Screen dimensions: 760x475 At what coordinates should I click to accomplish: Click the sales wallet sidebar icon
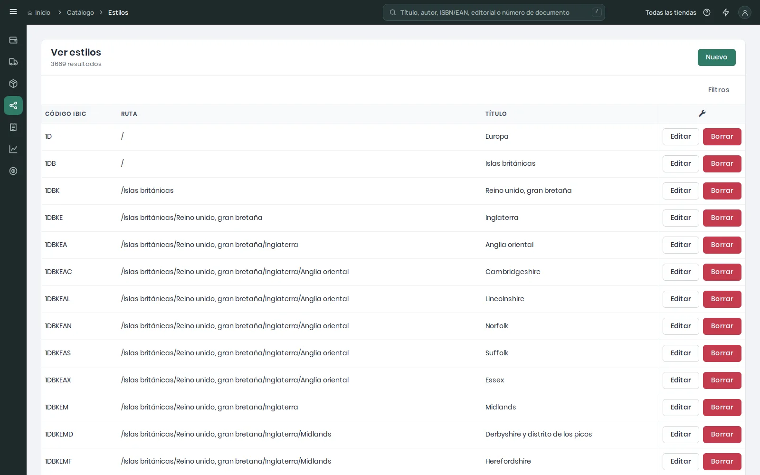click(13, 40)
